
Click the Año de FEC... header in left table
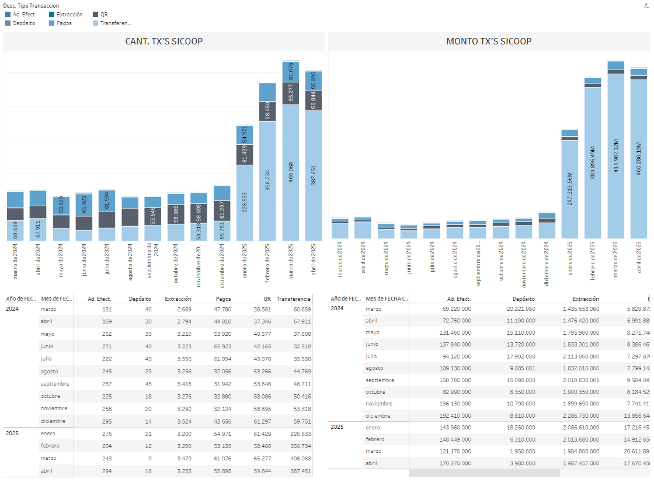pos(20,299)
